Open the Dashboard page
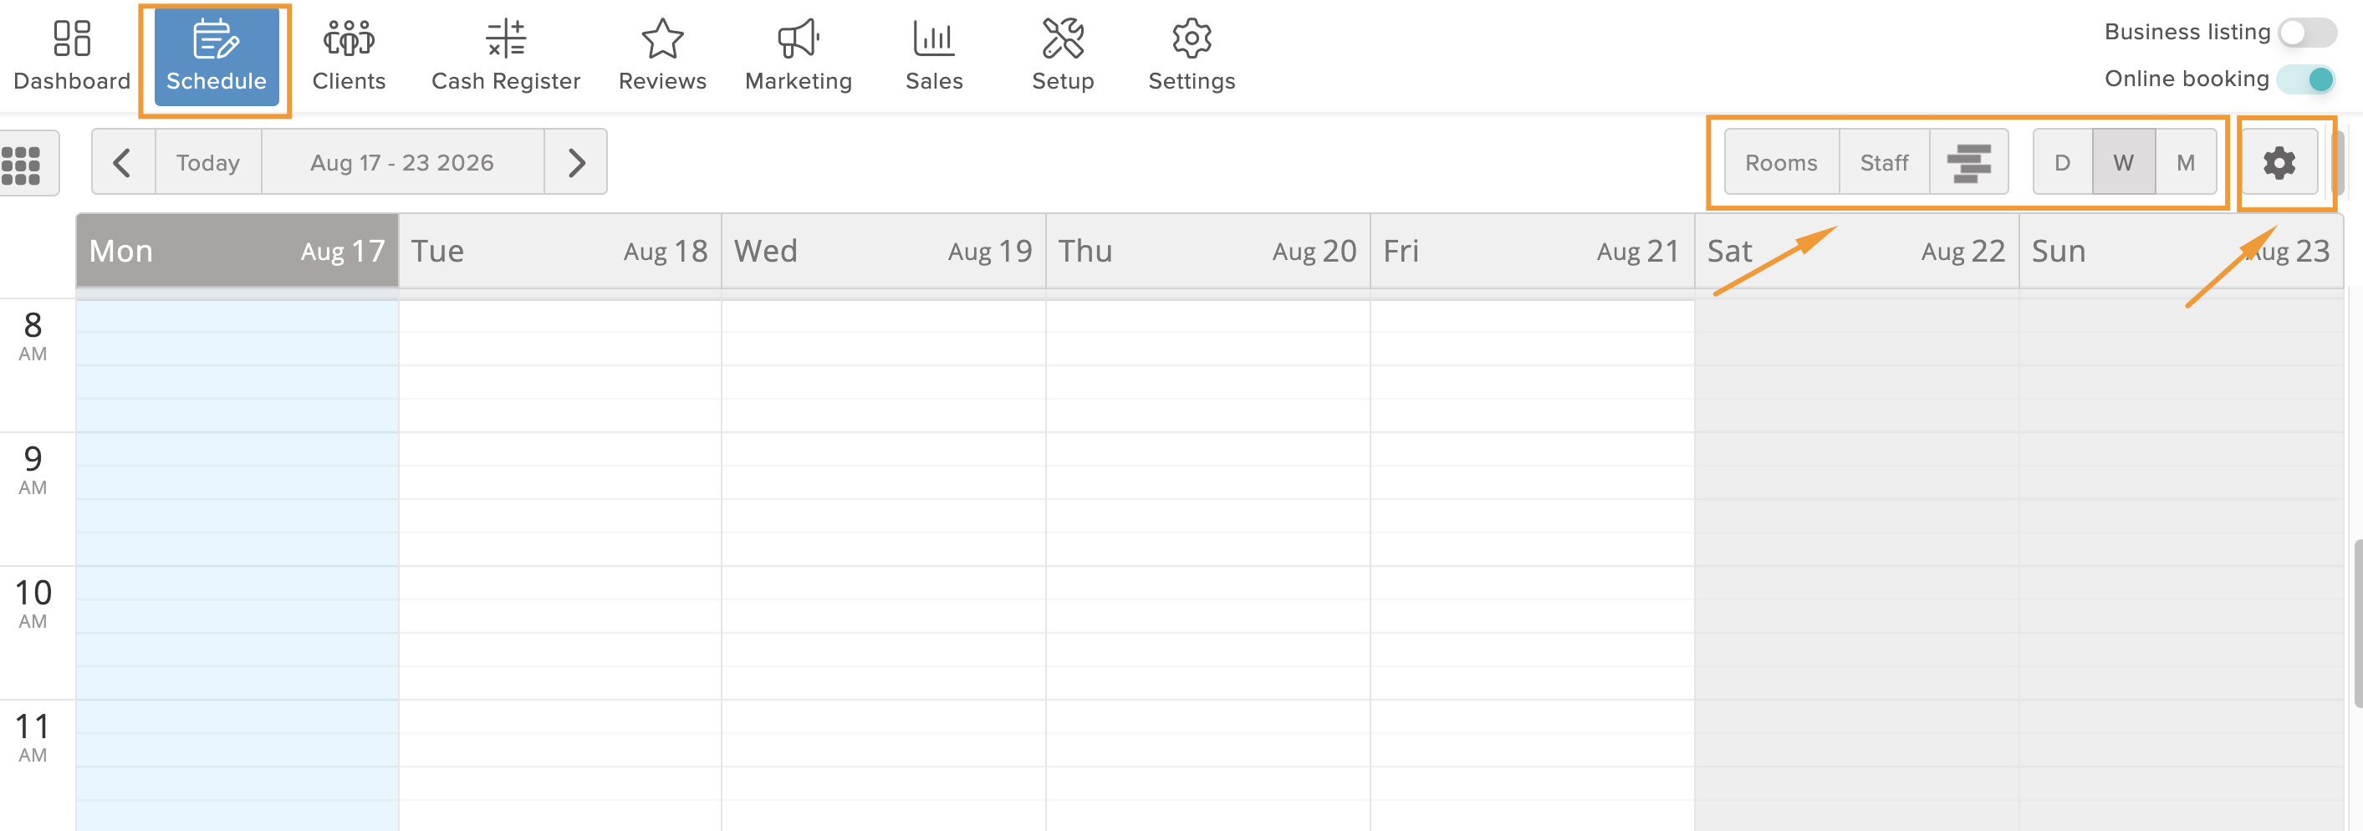The height and width of the screenshot is (831, 2363). point(72,56)
